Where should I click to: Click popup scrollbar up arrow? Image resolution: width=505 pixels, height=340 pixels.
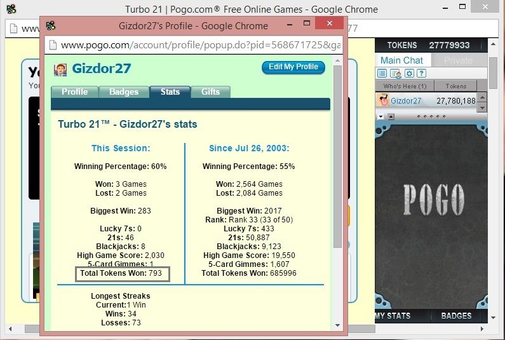tap(337, 60)
